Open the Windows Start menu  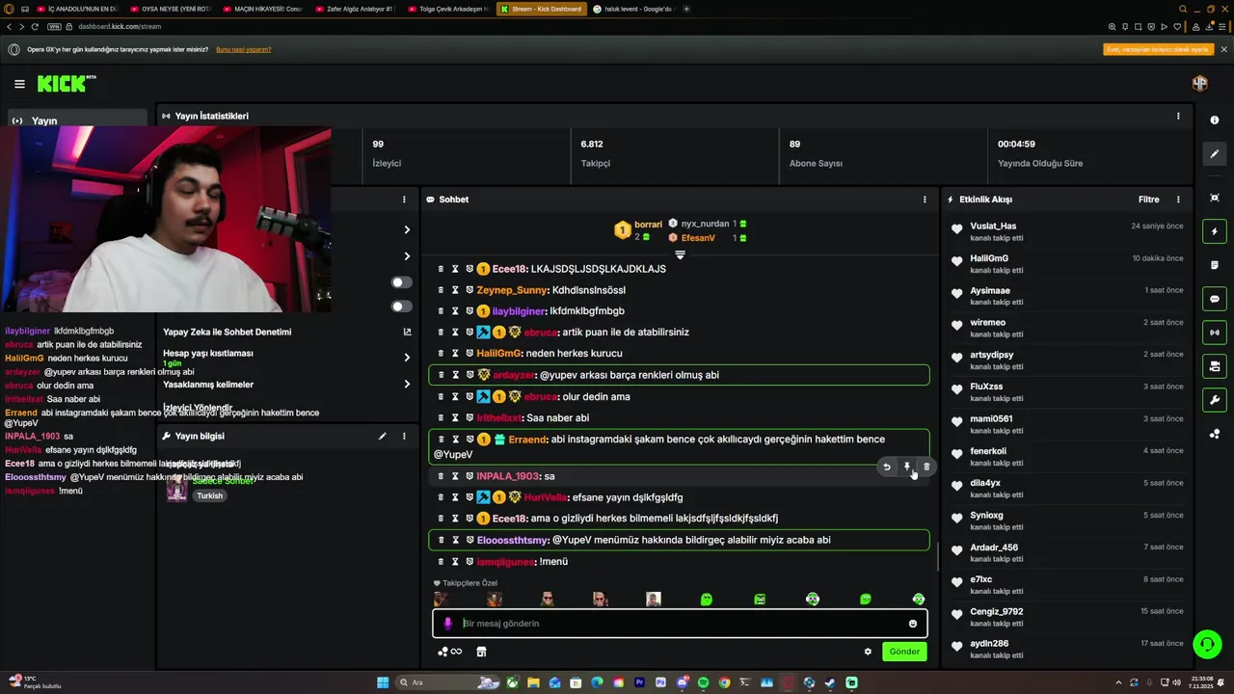coord(383,682)
